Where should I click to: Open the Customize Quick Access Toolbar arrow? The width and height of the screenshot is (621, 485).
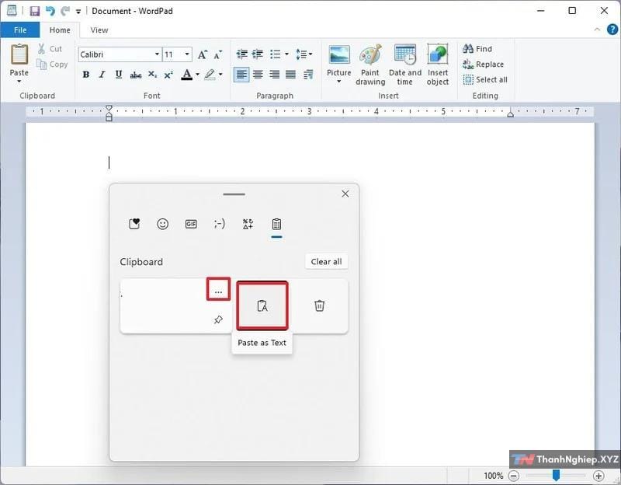[78, 12]
